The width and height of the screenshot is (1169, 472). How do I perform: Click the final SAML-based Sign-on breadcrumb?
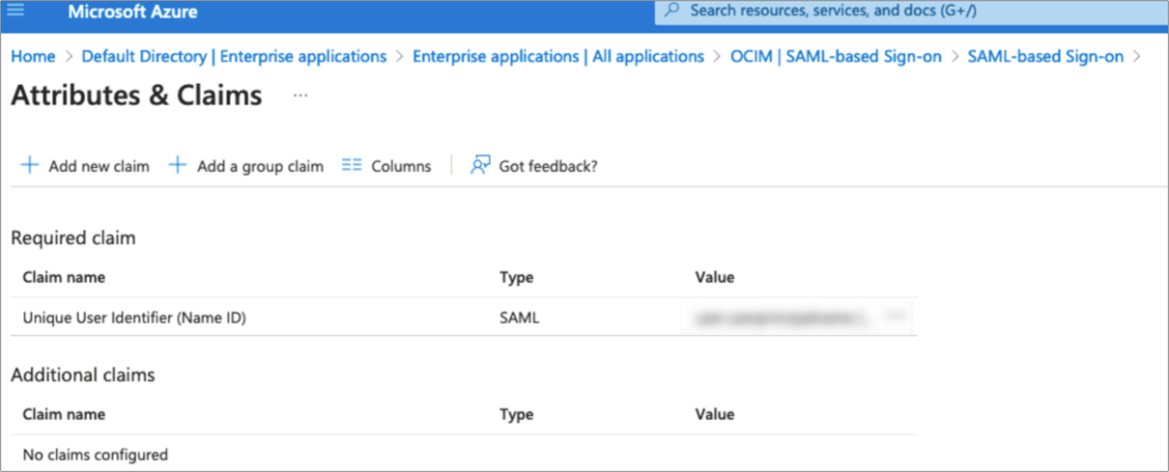[1045, 56]
